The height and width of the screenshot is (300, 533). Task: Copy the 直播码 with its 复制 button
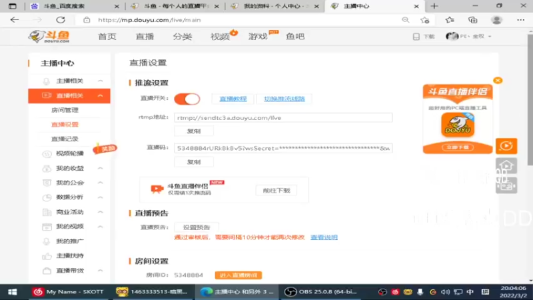[x=194, y=162]
